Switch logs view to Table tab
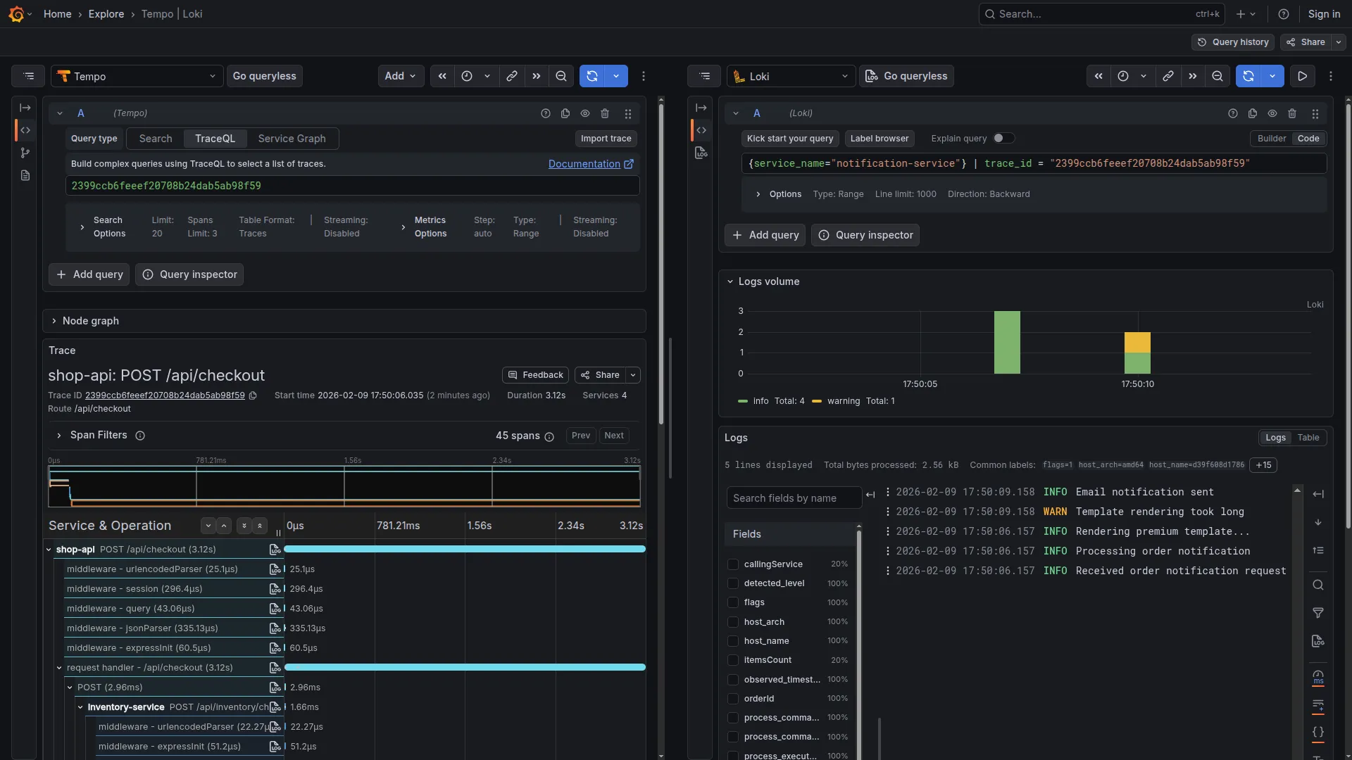Image resolution: width=1352 pixels, height=760 pixels. 1308,438
